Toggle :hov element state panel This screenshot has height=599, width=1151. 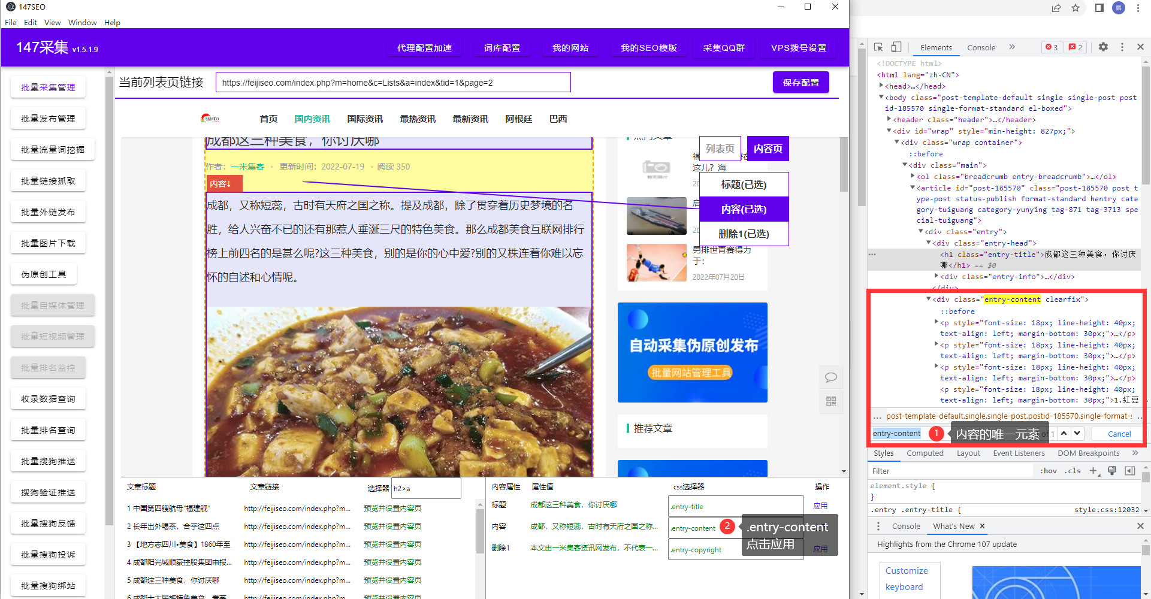click(x=1048, y=471)
